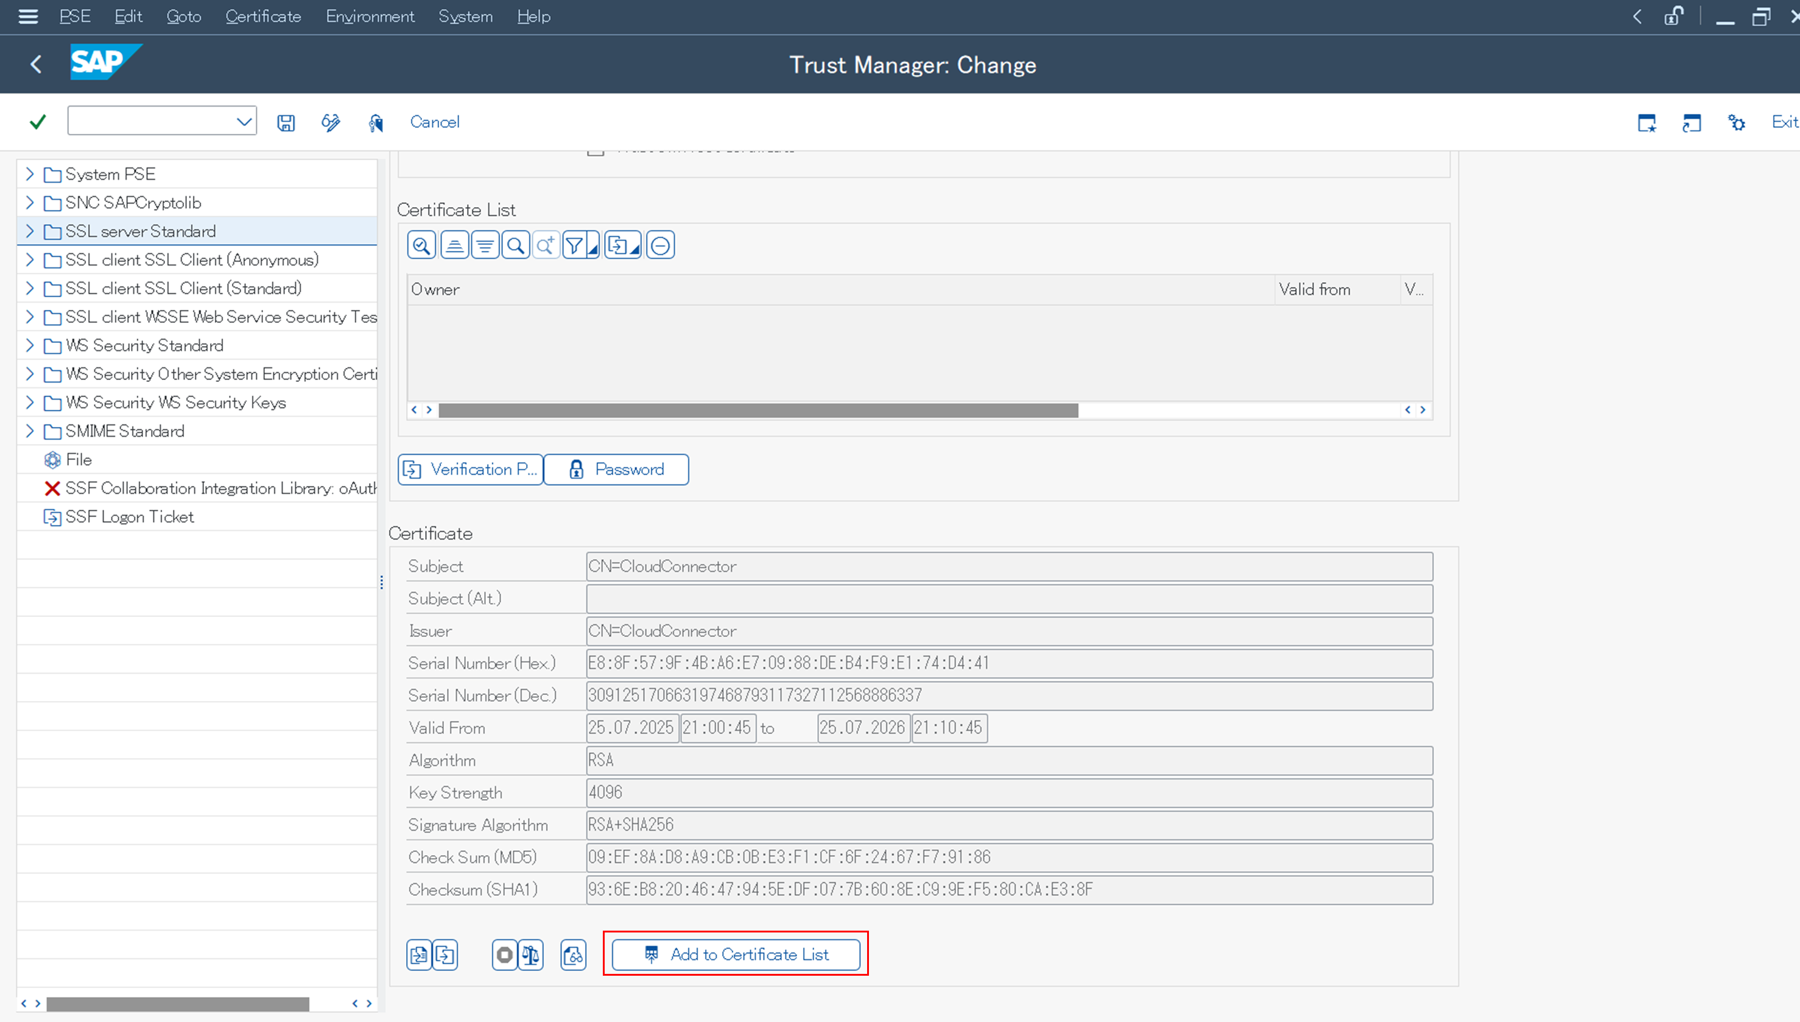Image resolution: width=1800 pixels, height=1022 pixels.
Task: Click the Certificate List horizontal scrollbar
Action: pyautogui.click(x=758, y=410)
